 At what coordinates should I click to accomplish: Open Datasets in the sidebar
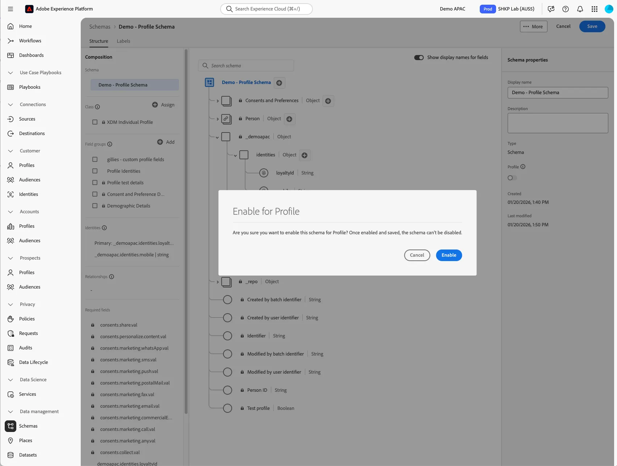click(x=28, y=455)
